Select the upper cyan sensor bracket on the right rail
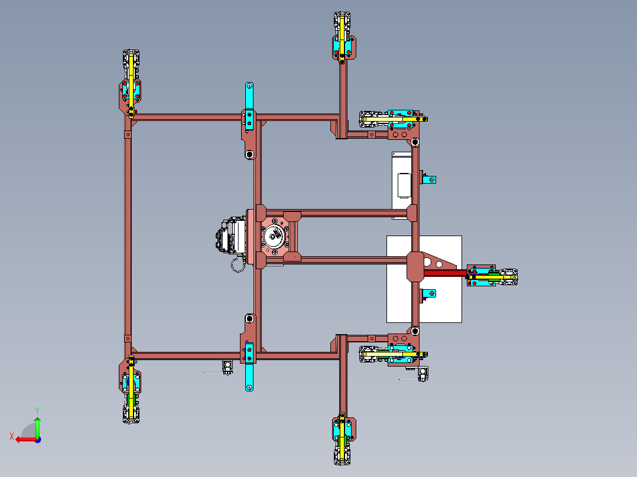Viewport: 637px width, 477px height. [x=428, y=179]
